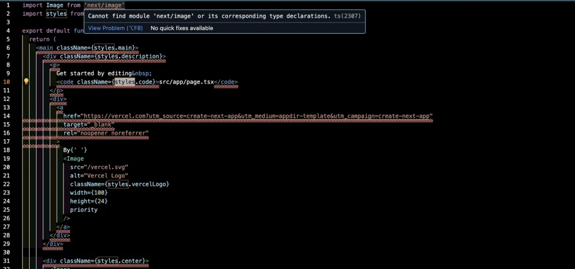Image resolution: width=575 pixels, height=269 pixels.
Task: Click the lightbulb code action icon
Action: tap(26, 81)
